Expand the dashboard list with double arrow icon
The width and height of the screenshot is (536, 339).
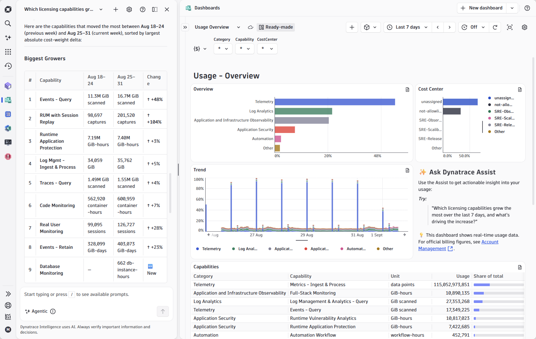coord(185,27)
